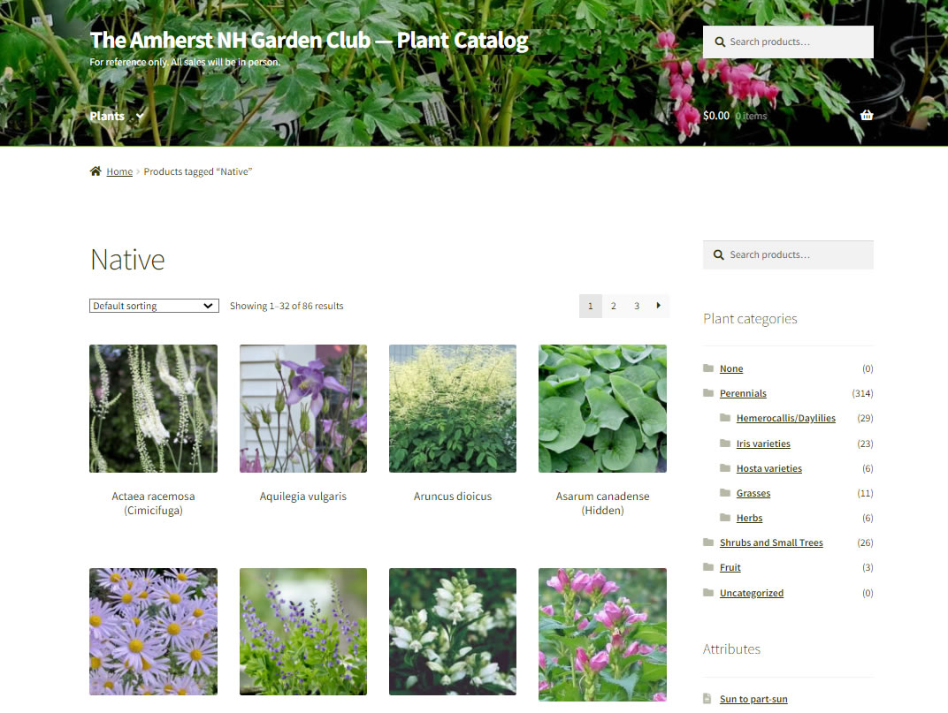
Task: Open the Home breadcrumb link
Action: 119,171
